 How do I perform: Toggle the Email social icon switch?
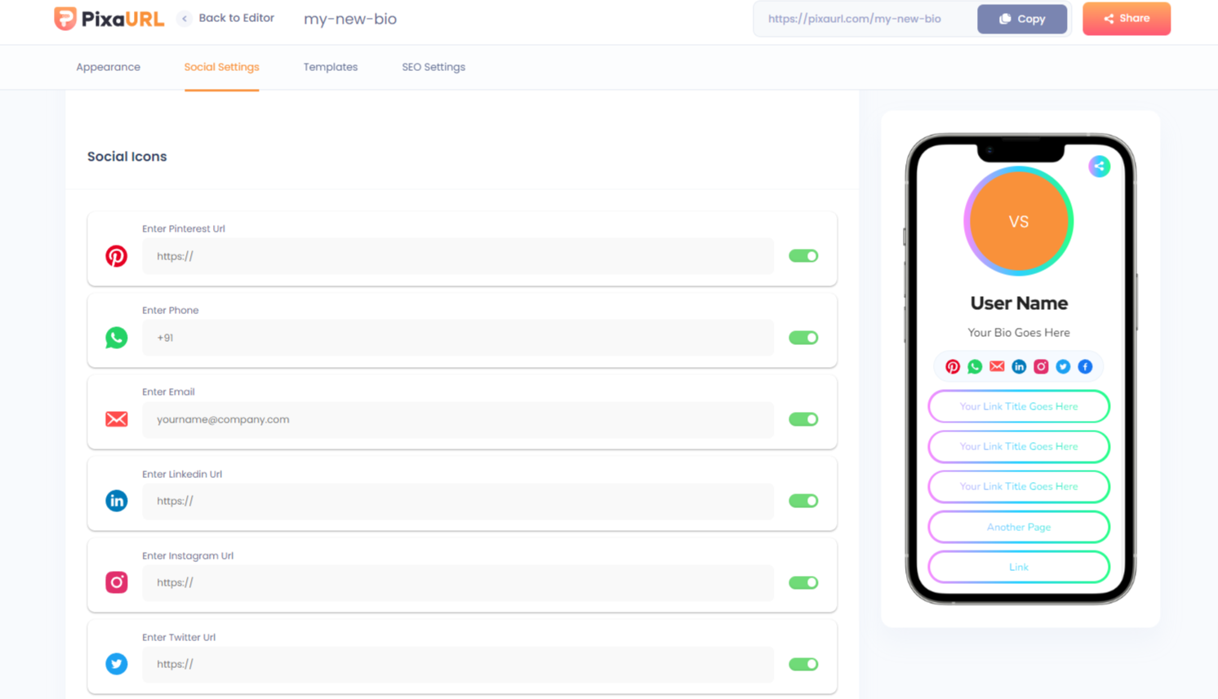coord(803,419)
